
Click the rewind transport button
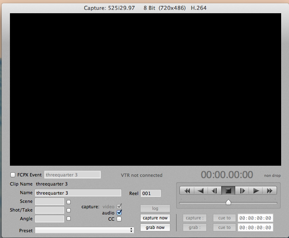coord(187,190)
